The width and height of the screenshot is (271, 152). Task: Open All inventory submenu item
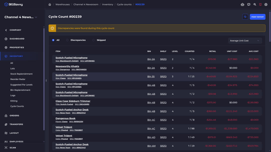12,63
